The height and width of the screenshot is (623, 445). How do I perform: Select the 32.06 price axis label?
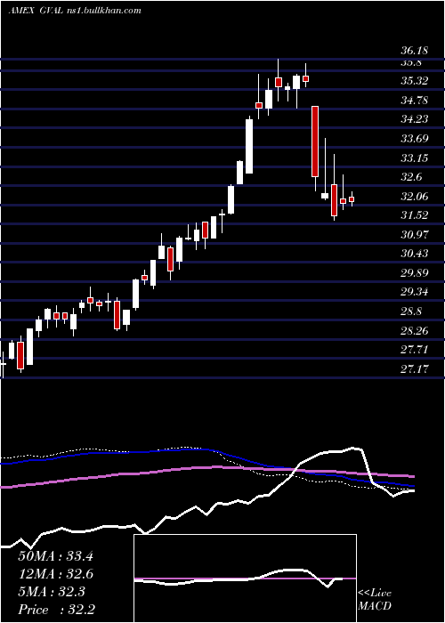[415, 197]
